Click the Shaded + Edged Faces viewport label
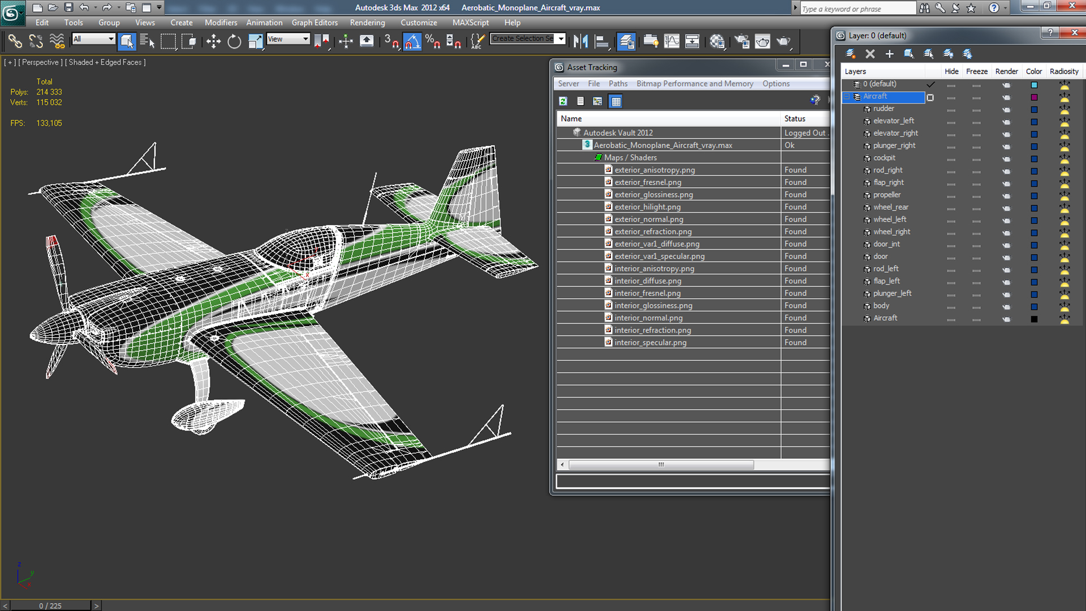Viewport: 1086px width, 611px height. 105,62
